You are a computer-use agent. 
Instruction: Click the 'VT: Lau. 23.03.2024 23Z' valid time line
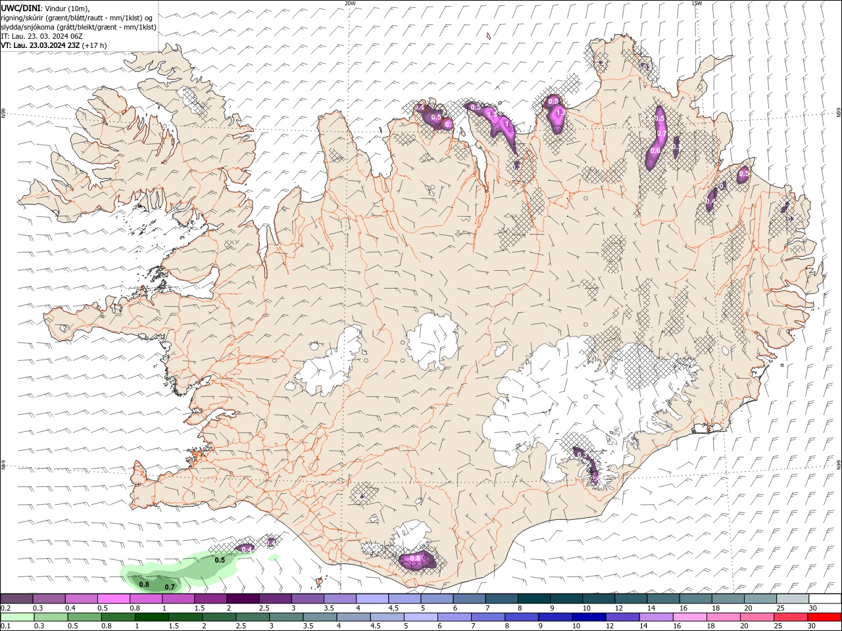(x=40, y=45)
